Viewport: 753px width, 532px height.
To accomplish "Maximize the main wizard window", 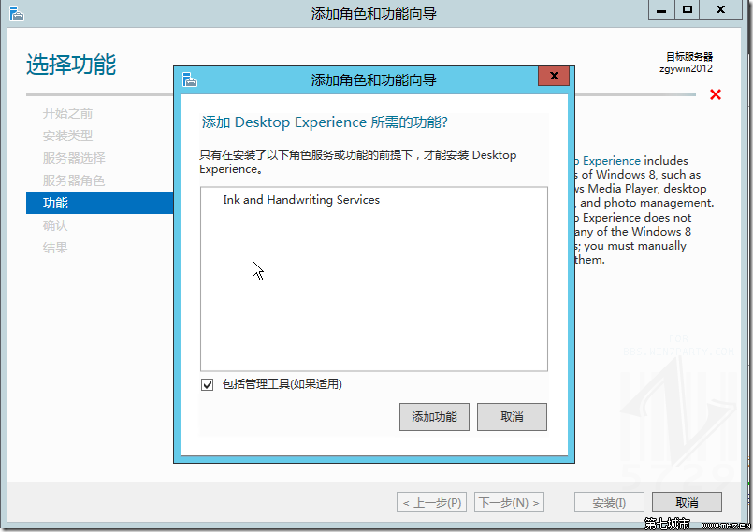I will click(x=688, y=10).
